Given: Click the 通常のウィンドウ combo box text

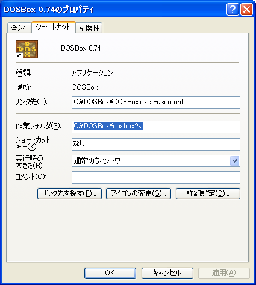Looking at the screenshot, I should click(x=97, y=161).
